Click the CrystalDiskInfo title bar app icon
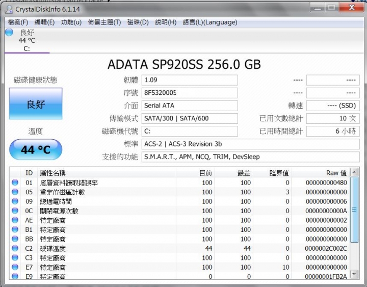 coord(9,9)
